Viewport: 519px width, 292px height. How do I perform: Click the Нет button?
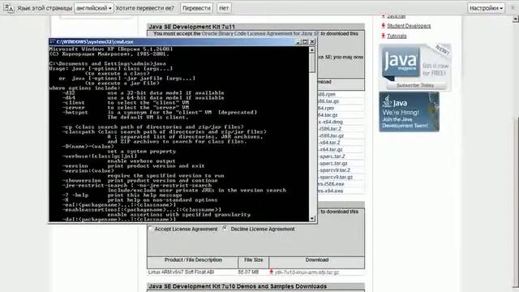pyautogui.click(x=224, y=8)
